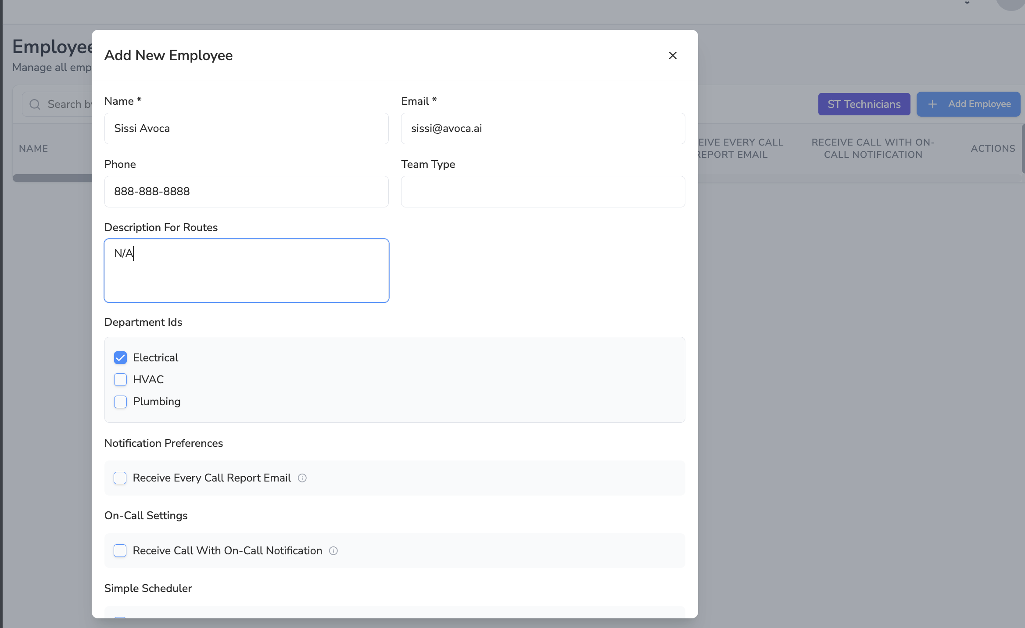1025x628 pixels.
Task: Click into the Name input field
Action: point(246,128)
